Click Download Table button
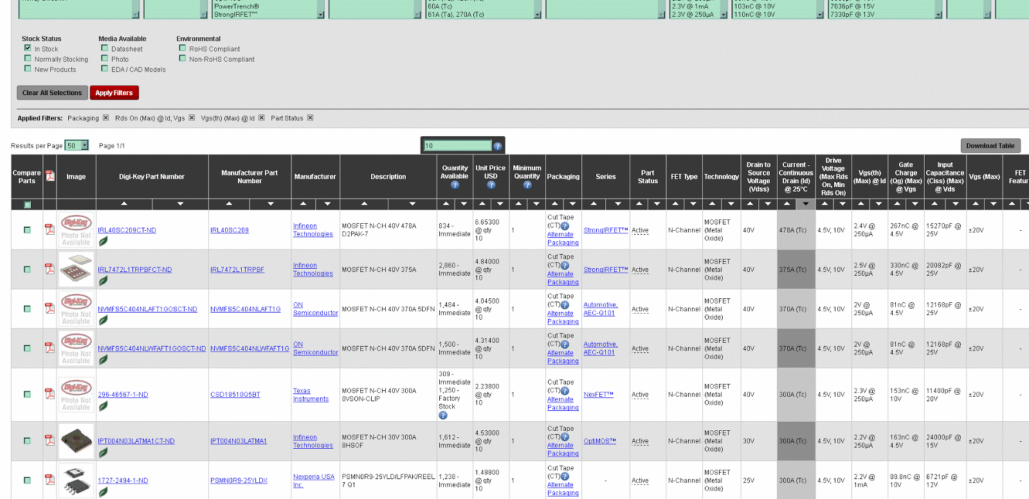 [x=990, y=146]
